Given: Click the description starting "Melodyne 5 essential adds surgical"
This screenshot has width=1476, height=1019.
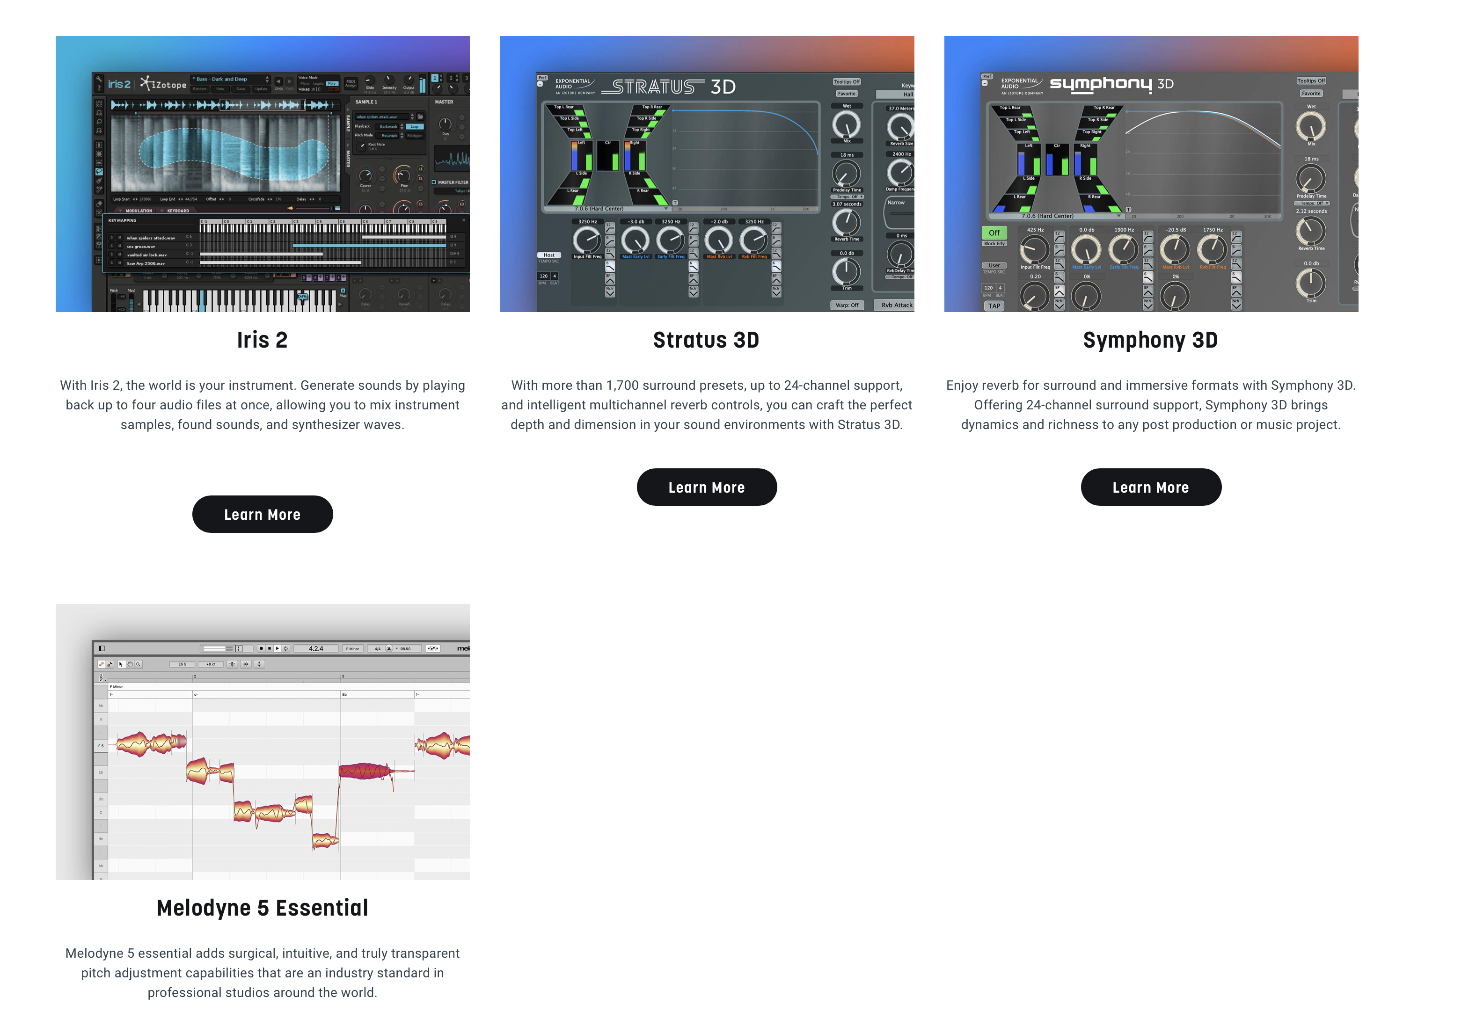Looking at the screenshot, I should (x=263, y=973).
